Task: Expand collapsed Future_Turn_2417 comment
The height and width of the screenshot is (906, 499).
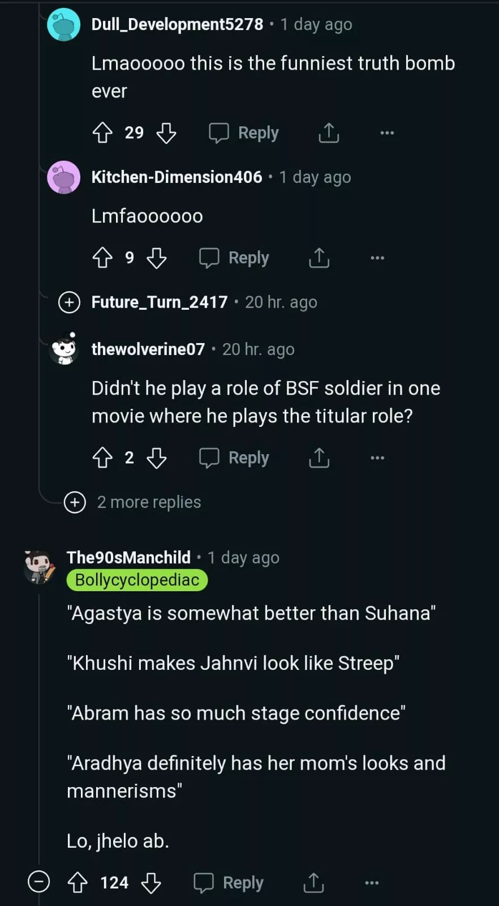Action: click(x=69, y=302)
